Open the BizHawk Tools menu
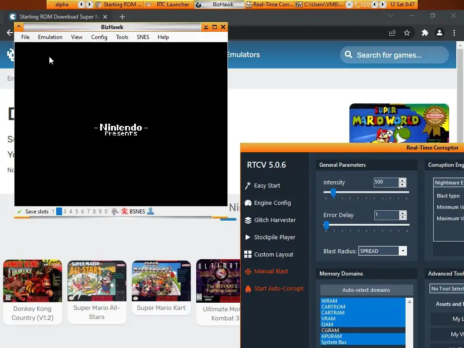 (122, 37)
